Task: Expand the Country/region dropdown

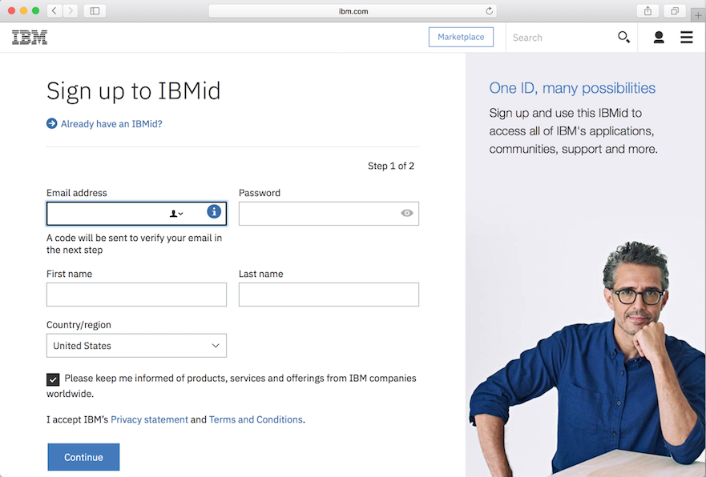Action: [136, 346]
